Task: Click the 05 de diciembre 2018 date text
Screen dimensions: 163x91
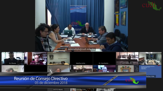Action: [51, 83]
